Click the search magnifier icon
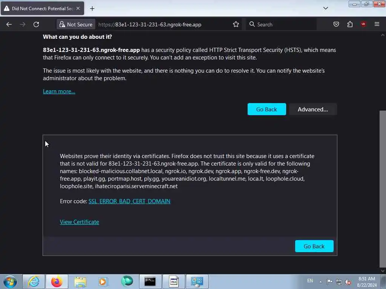The width and height of the screenshot is (386, 289). pyautogui.click(x=252, y=24)
